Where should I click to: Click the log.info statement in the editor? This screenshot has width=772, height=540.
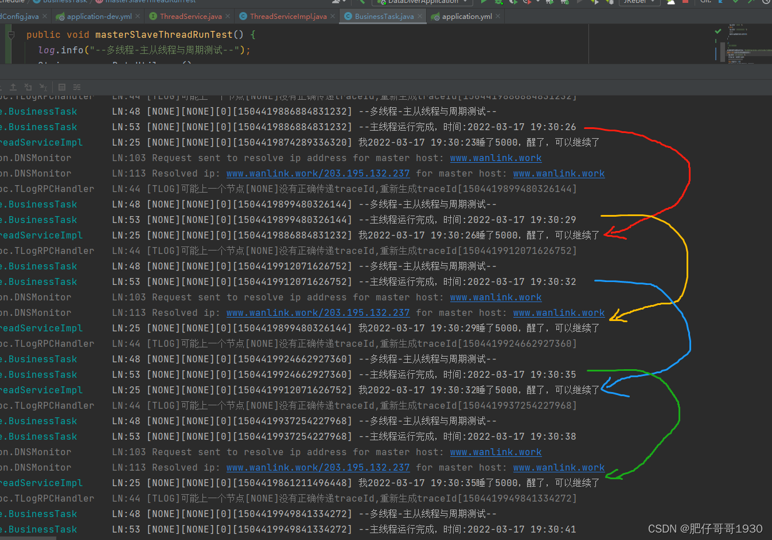point(145,50)
